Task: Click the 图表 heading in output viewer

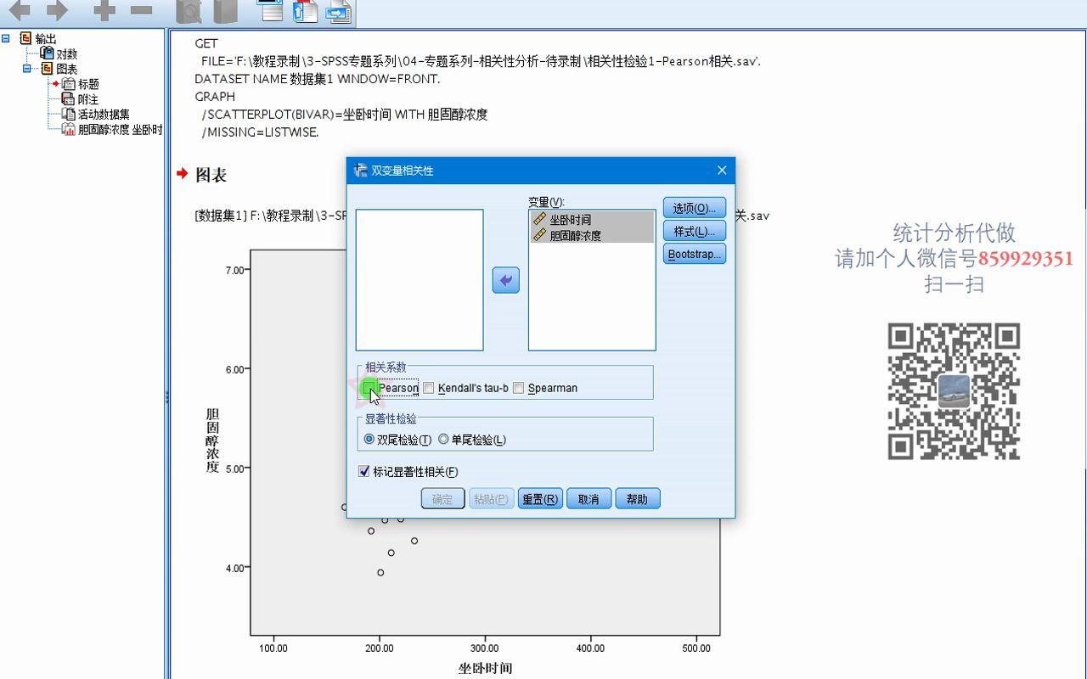Action: (x=211, y=175)
